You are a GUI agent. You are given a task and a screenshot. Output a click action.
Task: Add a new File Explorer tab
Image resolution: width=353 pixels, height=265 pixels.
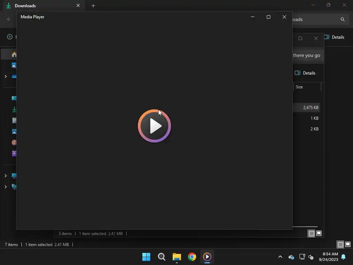93,6
